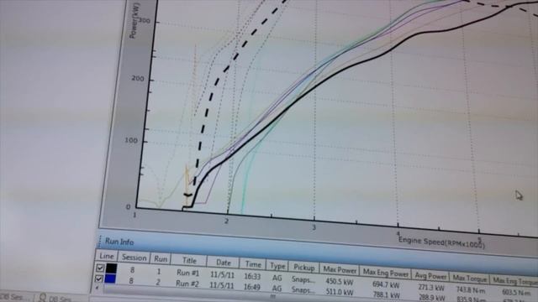Click the Run #1 date cell 11/5/11
The height and width of the screenshot is (302, 538).
222,274
